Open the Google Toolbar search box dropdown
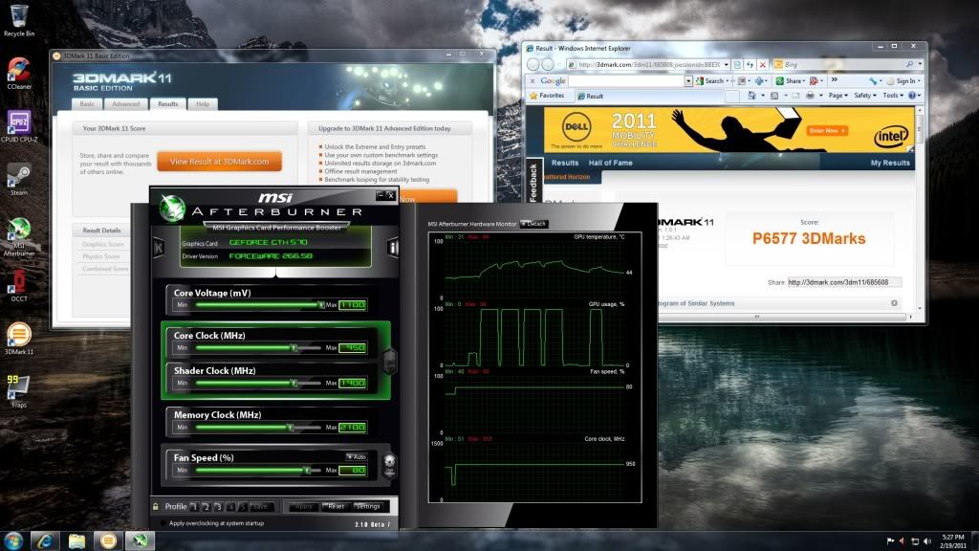 pos(688,80)
